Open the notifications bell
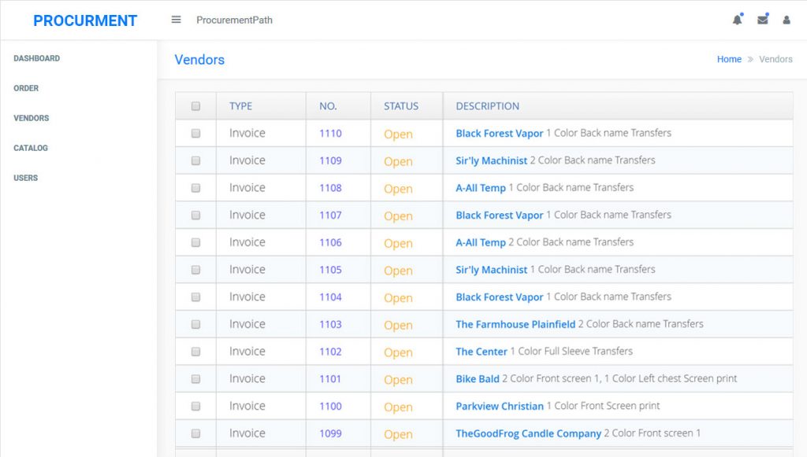 [x=737, y=20]
